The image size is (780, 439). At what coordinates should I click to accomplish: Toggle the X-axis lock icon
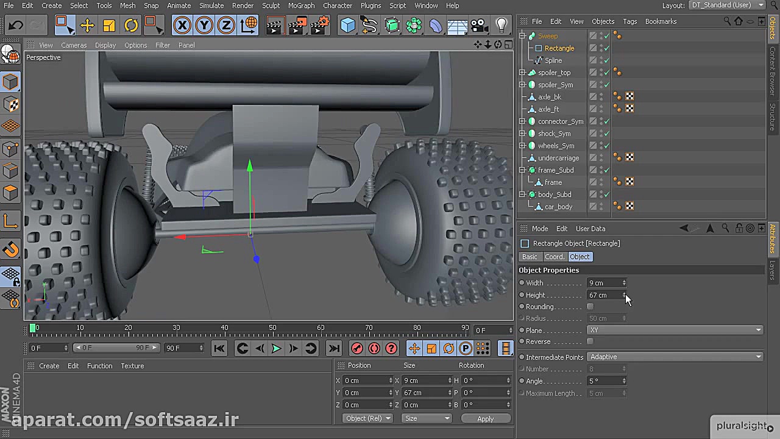182,26
